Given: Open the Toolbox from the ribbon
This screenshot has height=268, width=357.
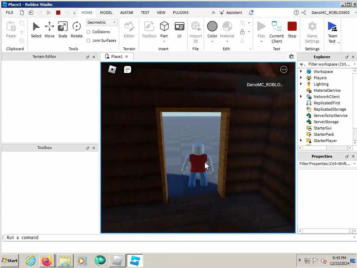Looking at the screenshot, I should pos(149,30).
